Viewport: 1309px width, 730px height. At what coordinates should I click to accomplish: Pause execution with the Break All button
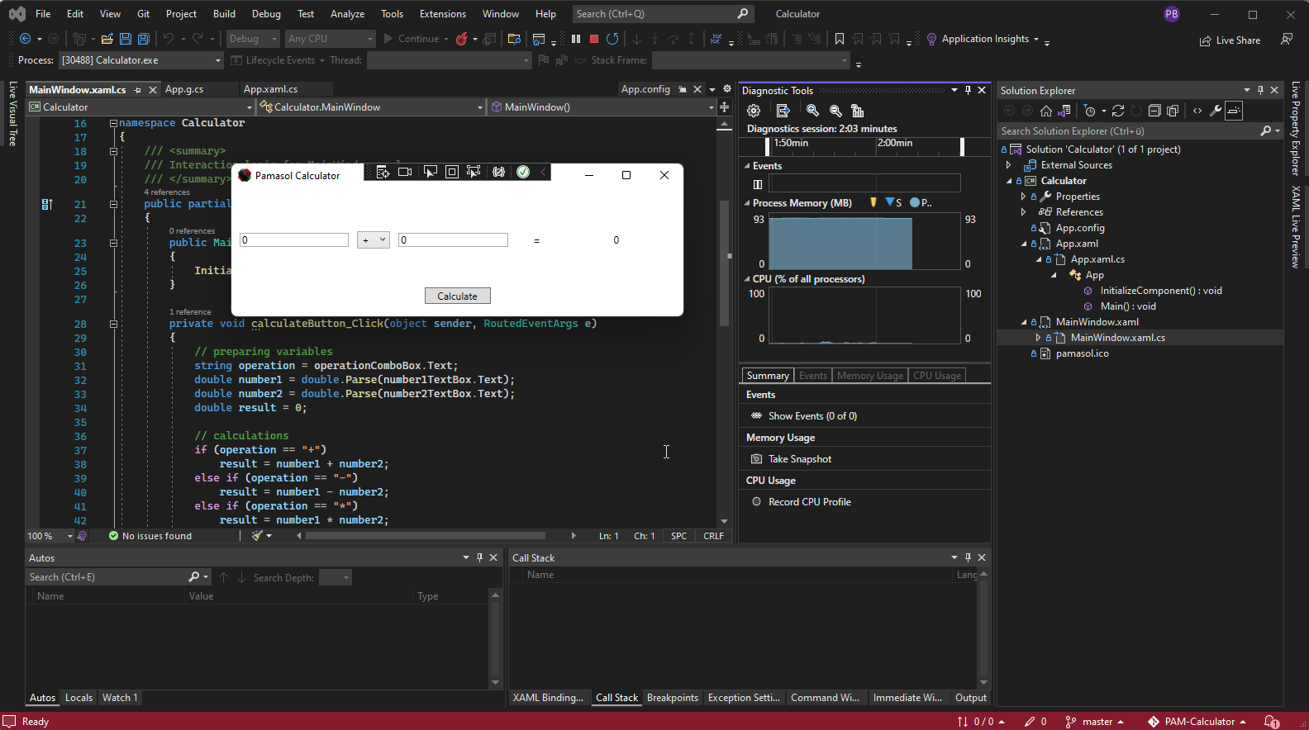tap(576, 39)
